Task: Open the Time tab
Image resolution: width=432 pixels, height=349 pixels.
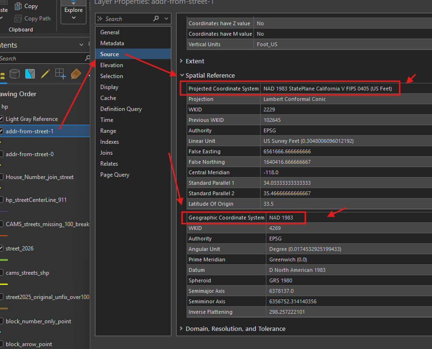Action: click(133, 120)
